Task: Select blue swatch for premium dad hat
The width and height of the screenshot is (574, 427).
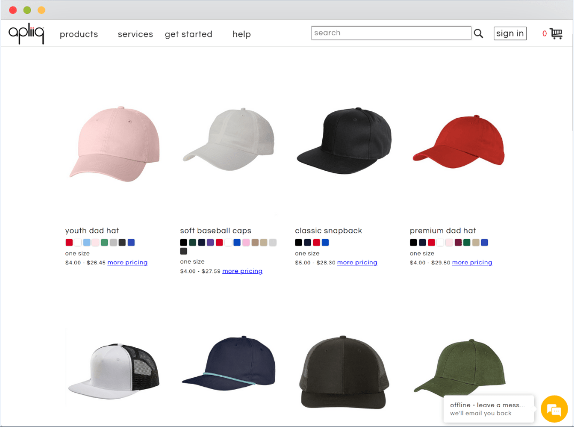Action: coord(485,242)
